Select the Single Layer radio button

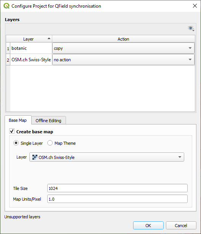[x=16, y=143]
